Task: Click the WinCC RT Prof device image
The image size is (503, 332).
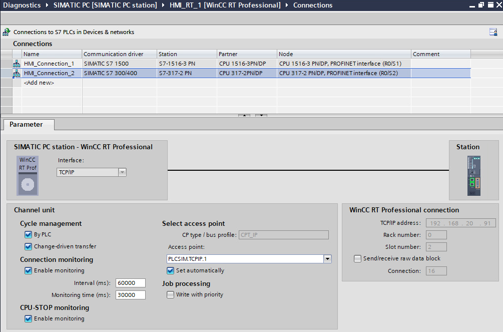Action: pyautogui.click(x=28, y=176)
